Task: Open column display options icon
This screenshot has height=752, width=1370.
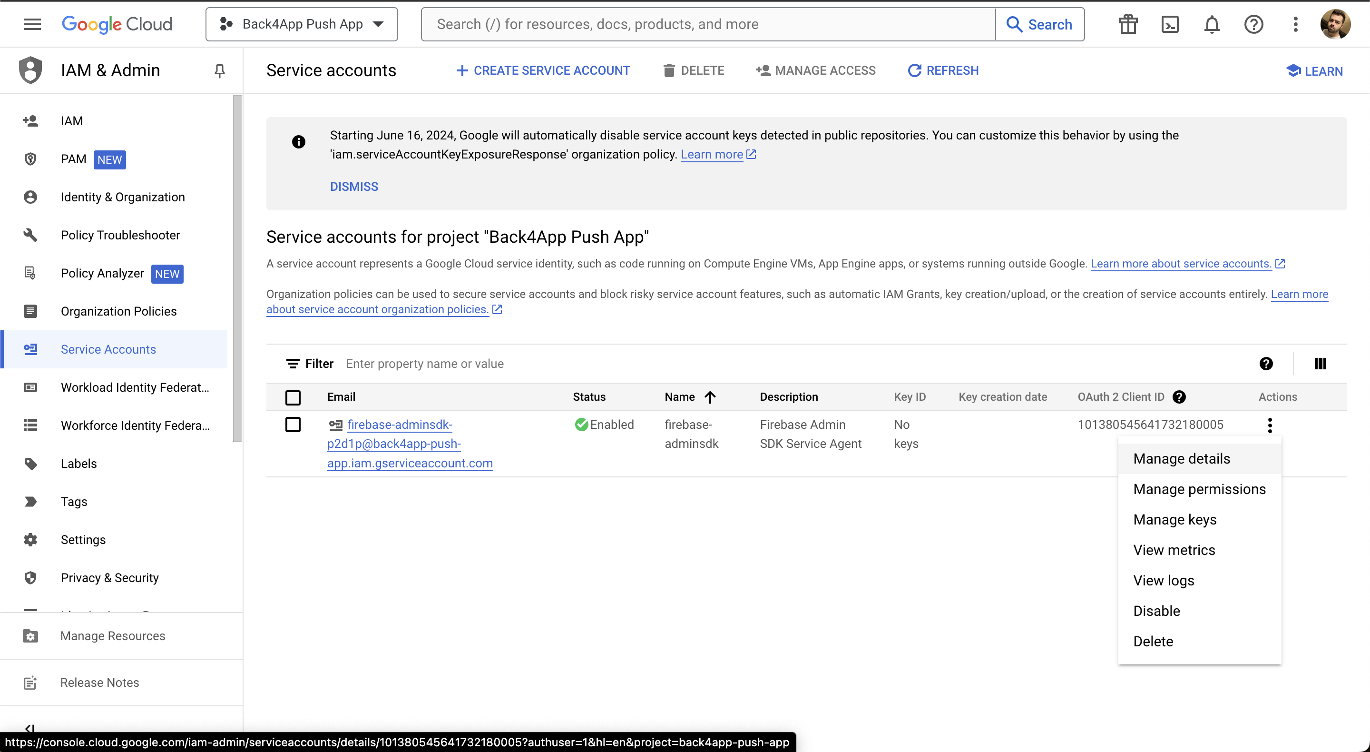Action: pyautogui.click(x=1320, y=364)
